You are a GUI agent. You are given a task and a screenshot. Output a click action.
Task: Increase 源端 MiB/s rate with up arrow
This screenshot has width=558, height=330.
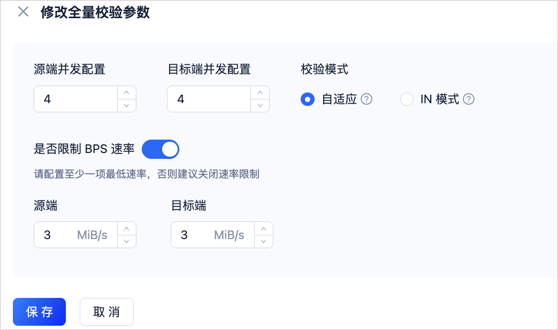[x=127, y=229]
